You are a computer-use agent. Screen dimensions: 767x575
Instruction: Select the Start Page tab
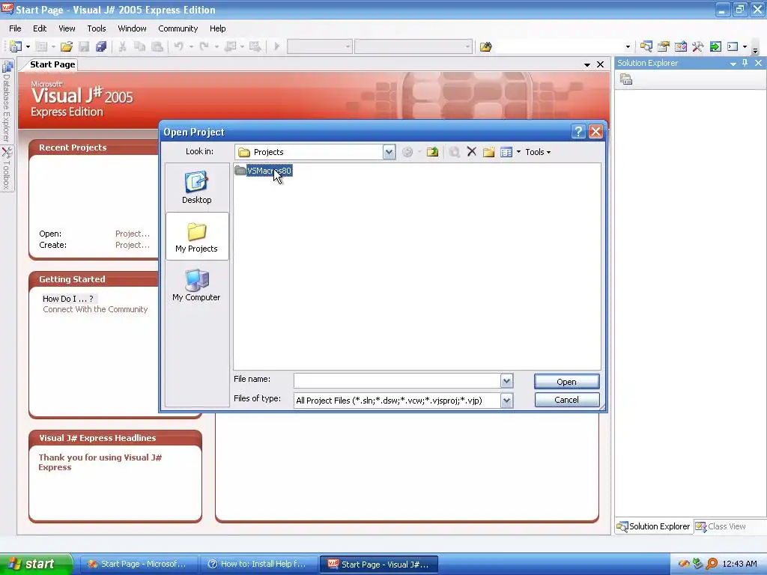point(52,64)
